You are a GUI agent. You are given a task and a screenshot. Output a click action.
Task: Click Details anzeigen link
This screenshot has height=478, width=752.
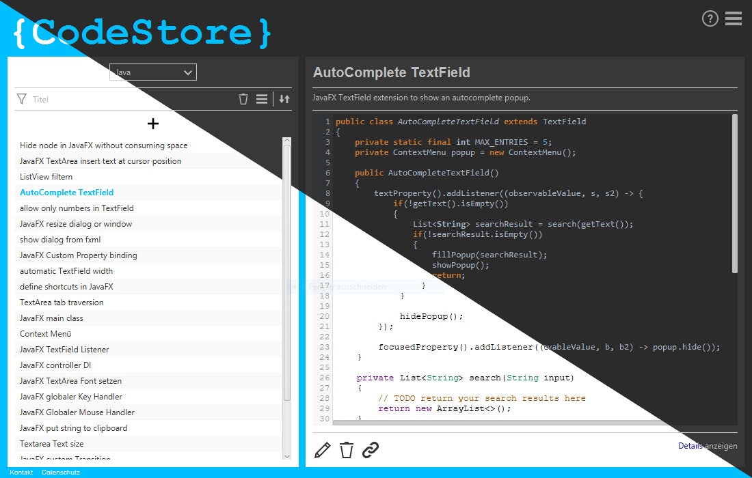point(708,446)
